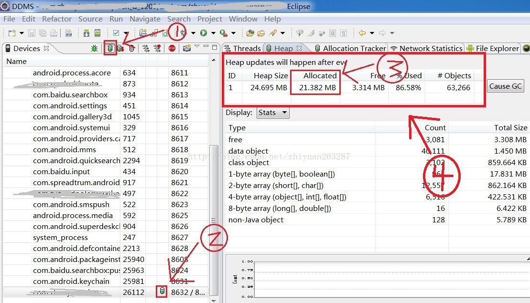Click the Save icon in toolbar
Viewport: 530px width, 303px height.
(x=32, y=33)
